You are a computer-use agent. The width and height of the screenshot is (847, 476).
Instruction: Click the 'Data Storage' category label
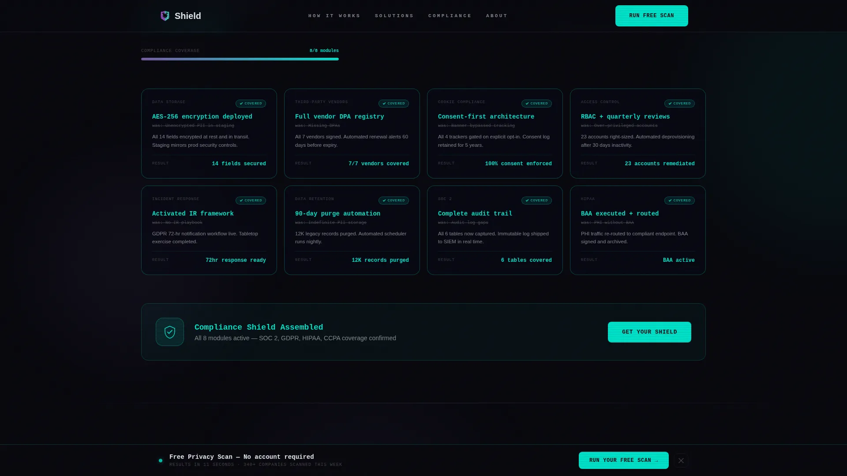point(169,102)
